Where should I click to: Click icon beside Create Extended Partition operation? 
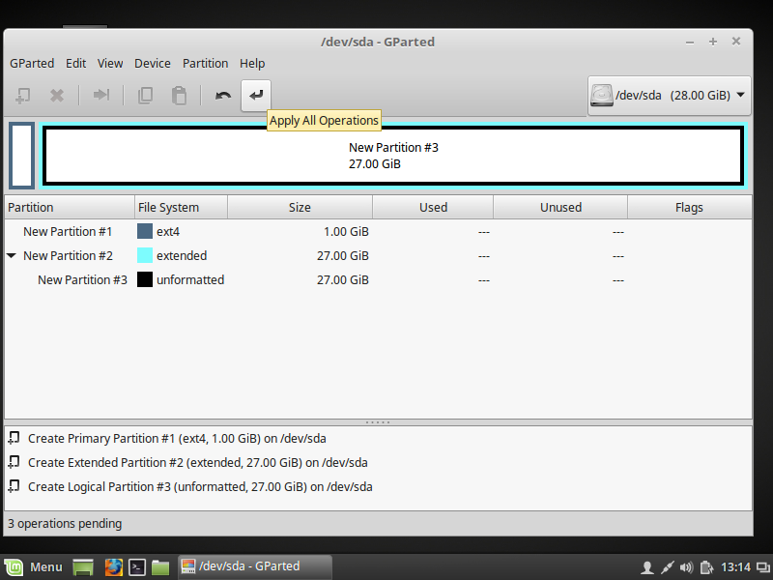(x=14, y=462)
